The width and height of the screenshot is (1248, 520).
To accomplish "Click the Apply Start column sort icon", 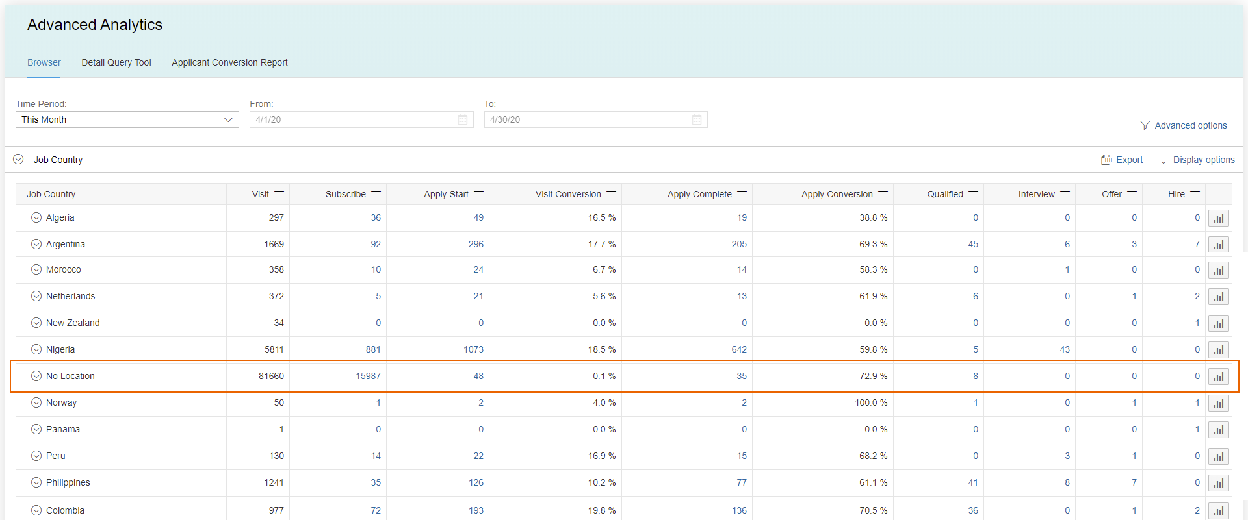I will coord(478,194).
